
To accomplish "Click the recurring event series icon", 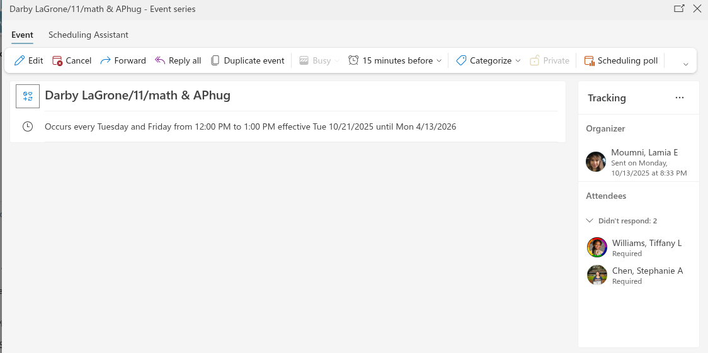I will [28, 96].
